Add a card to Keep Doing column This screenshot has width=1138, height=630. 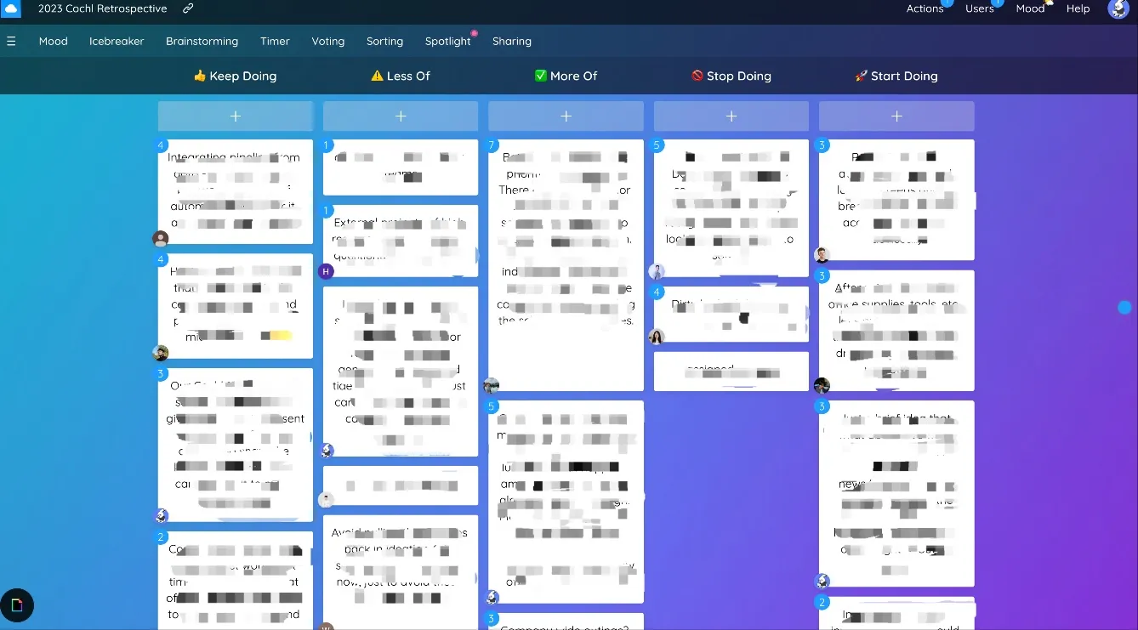point(236,116)
